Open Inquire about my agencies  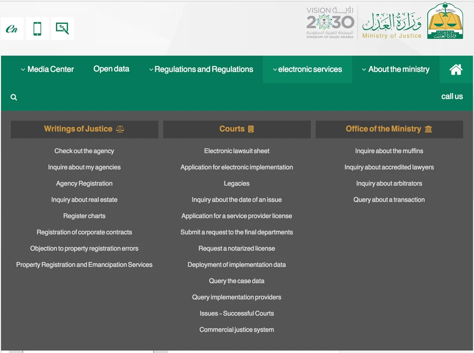[84, 167]
